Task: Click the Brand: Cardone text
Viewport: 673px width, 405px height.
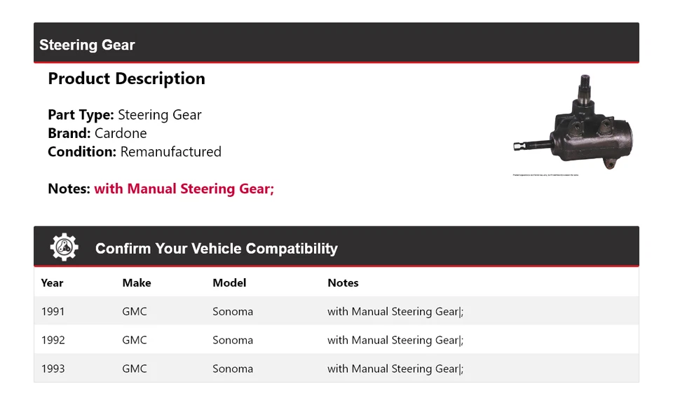Action: coord(97,133)
